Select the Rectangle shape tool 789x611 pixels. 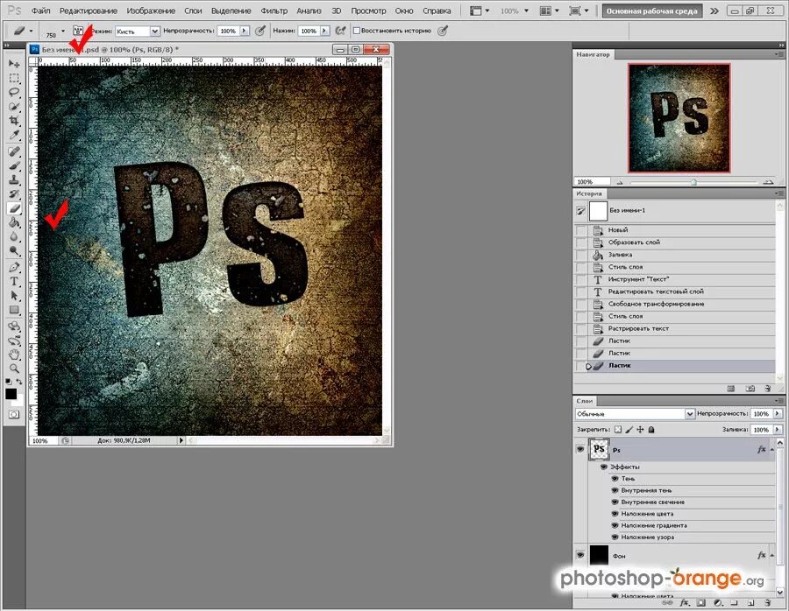point(14,310)
